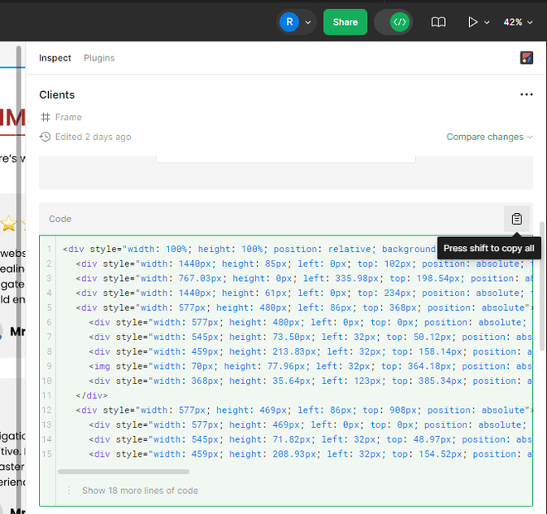Open the dropdown arrow next to the avatar

tap(308, 22)
